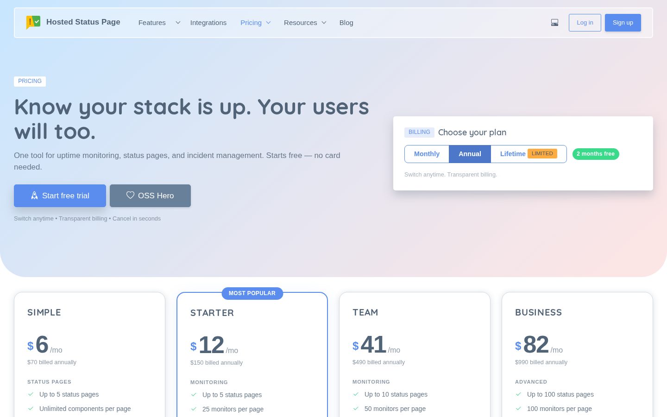667x417 pixels.
Task: Click '$990 billed annually' text
Action: 541,362
